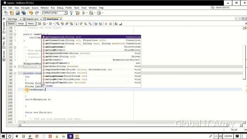Image resolution: width=247 pixels, height=139 pixels.
Task: Click the Save All toolbar icon
Action: (x=24, y=13)
